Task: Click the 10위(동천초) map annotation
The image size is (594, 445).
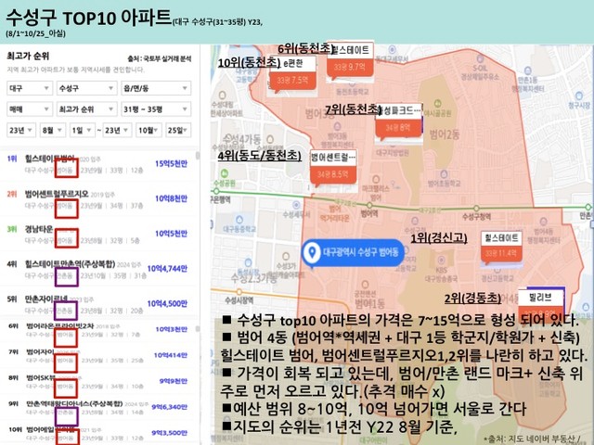Action: [249, 62]
